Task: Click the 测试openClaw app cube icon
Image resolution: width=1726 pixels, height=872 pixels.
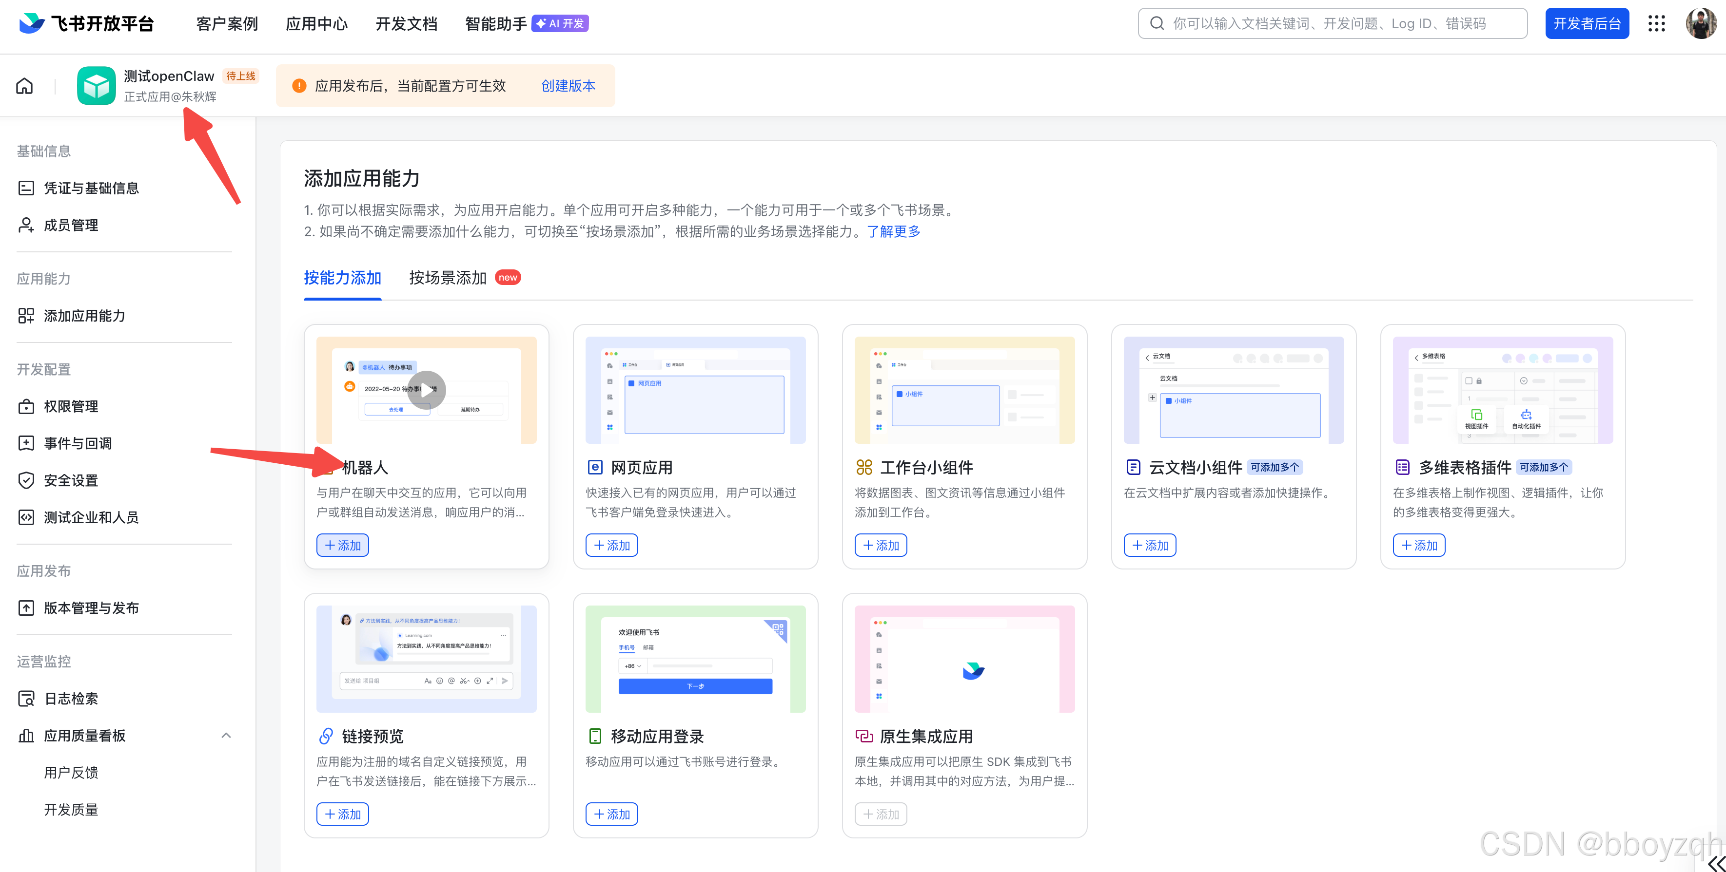Action: coord(96,86)
